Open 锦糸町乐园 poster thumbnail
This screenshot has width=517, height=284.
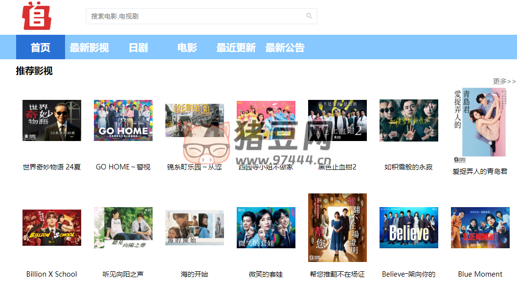click(195, 120)
